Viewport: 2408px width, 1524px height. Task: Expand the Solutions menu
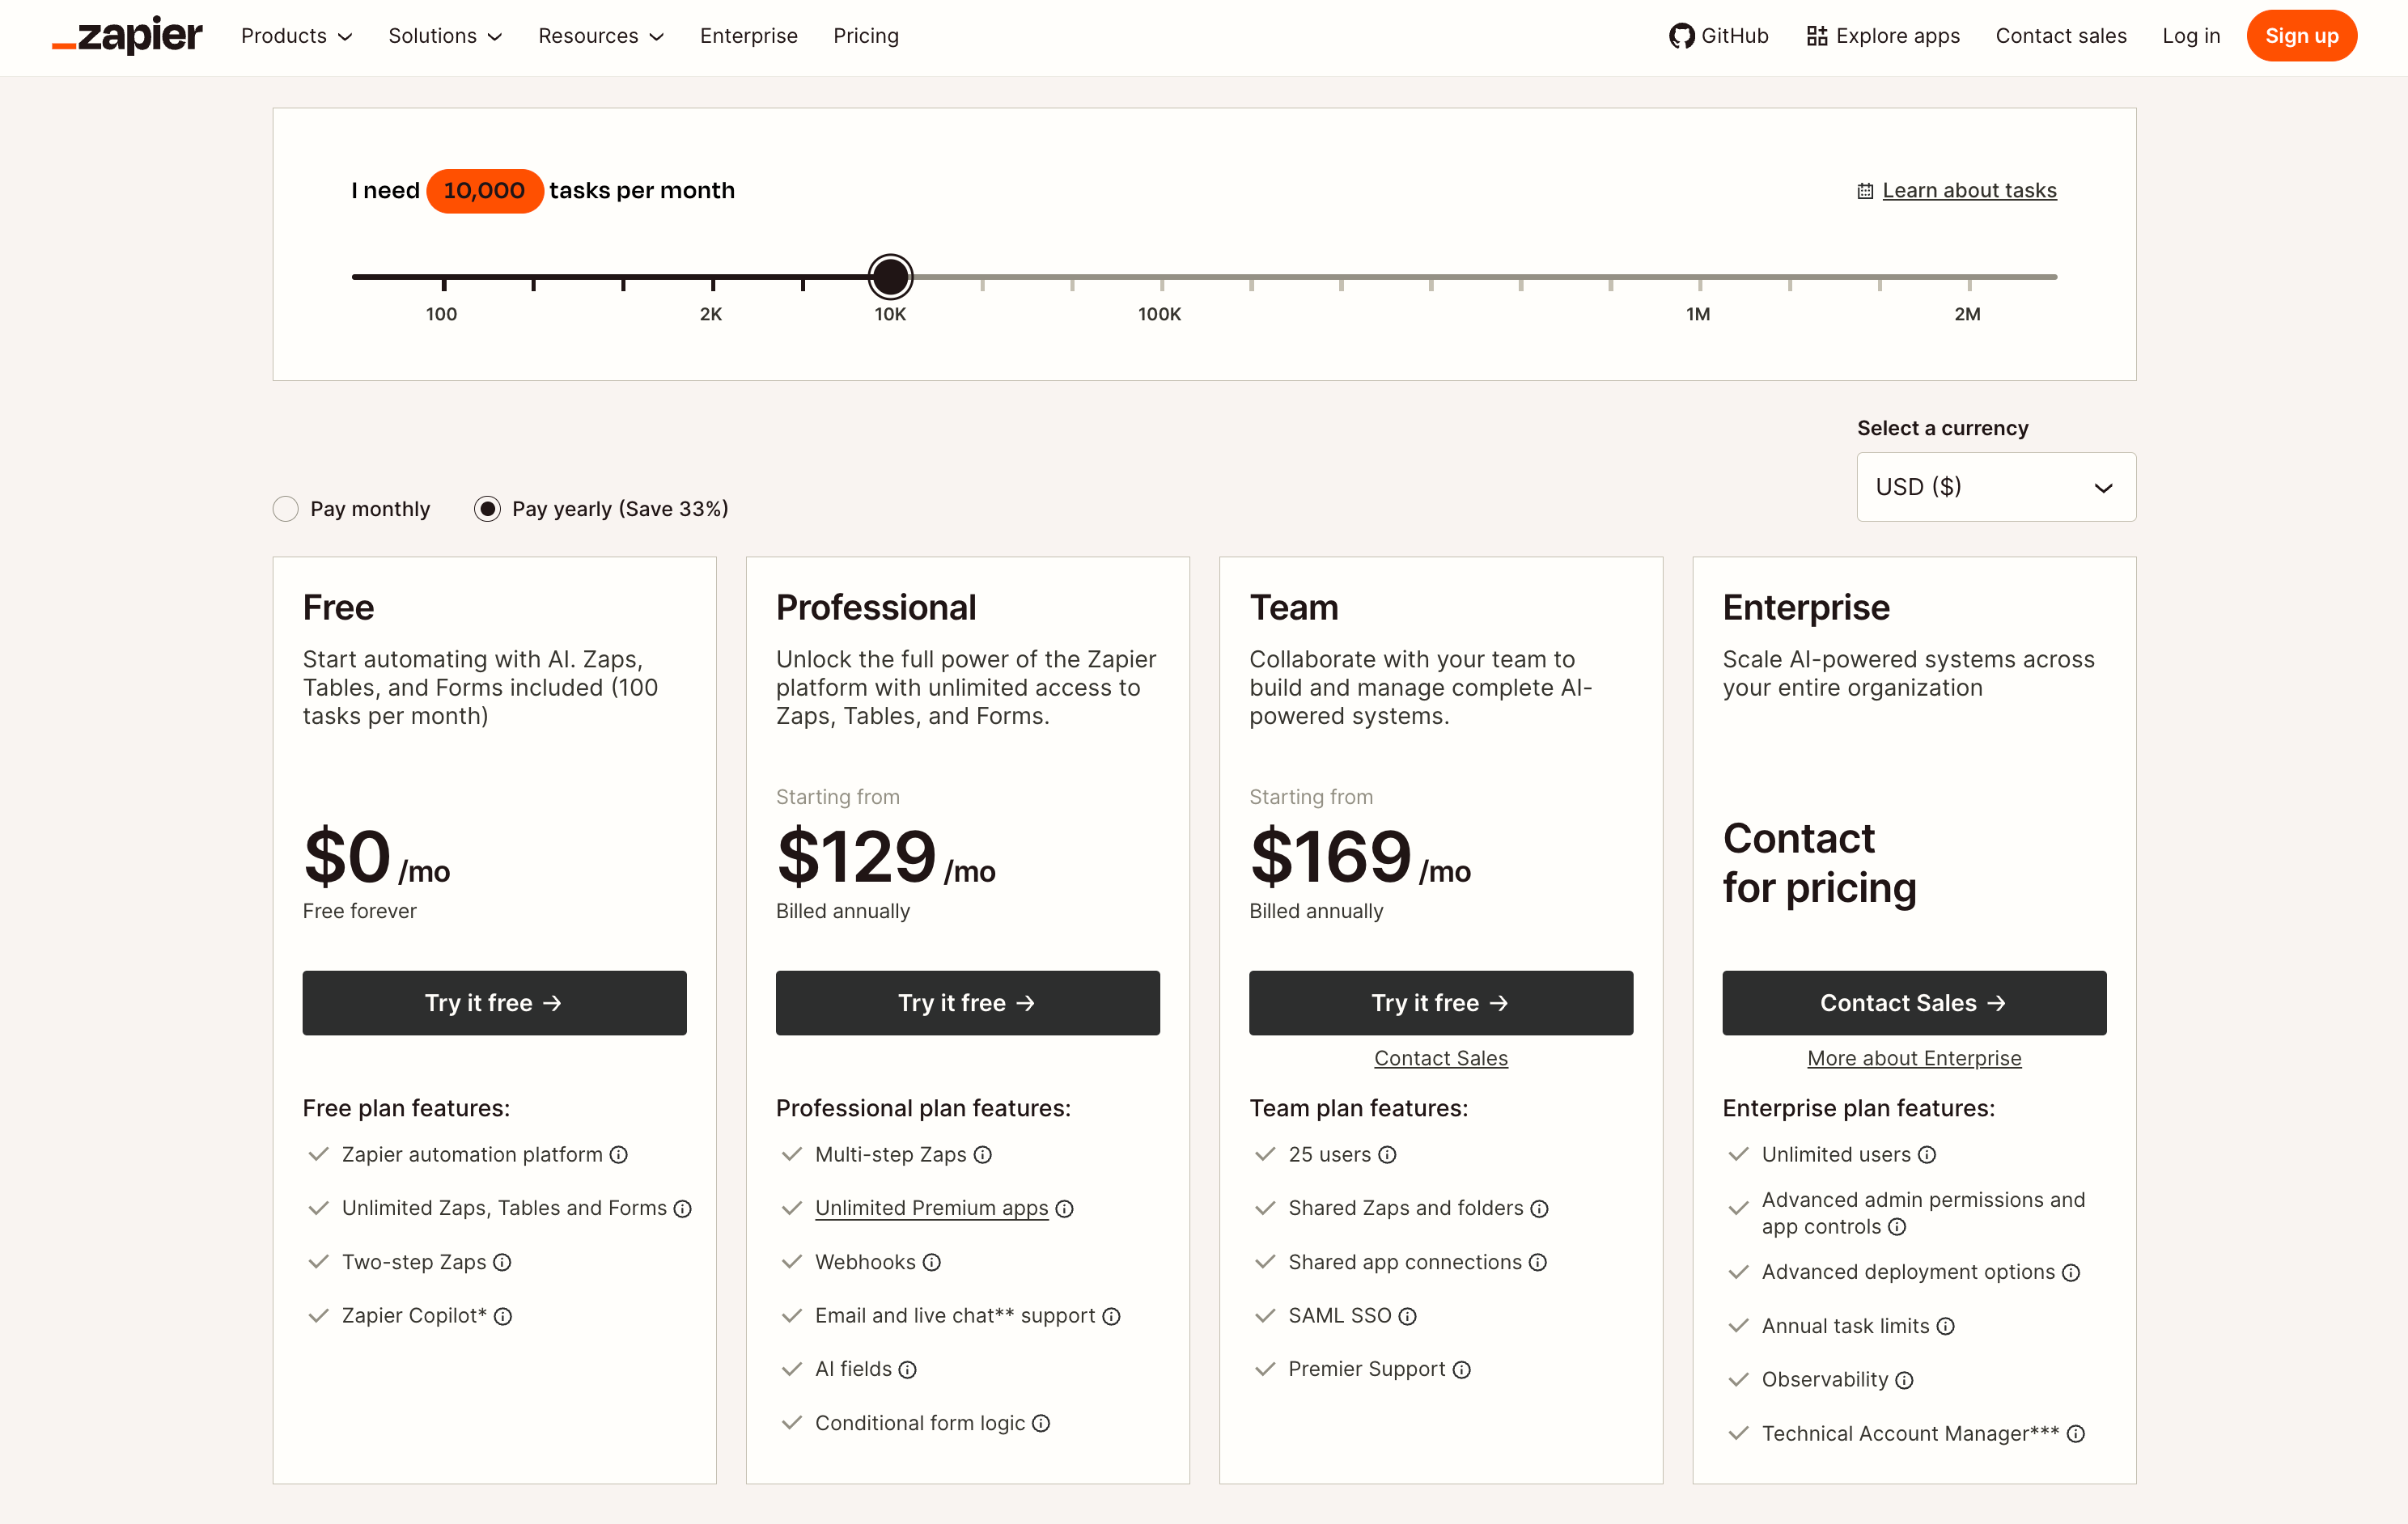click(x=445, y=36)
